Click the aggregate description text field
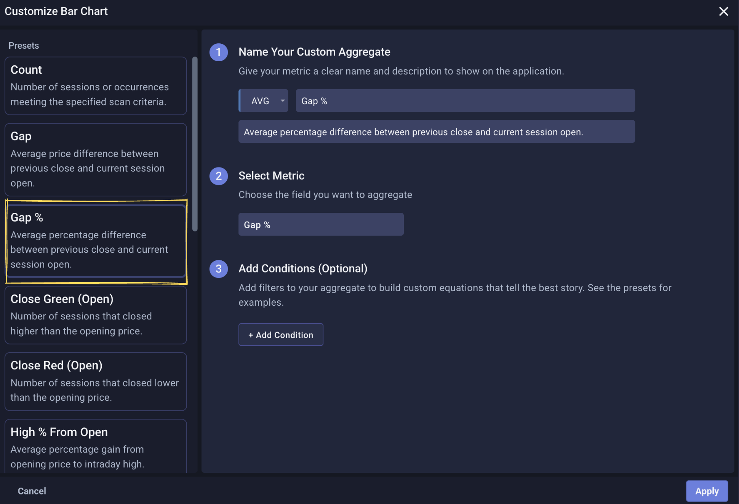The width and height of the screenshot is (739, 504). [437, 132]
